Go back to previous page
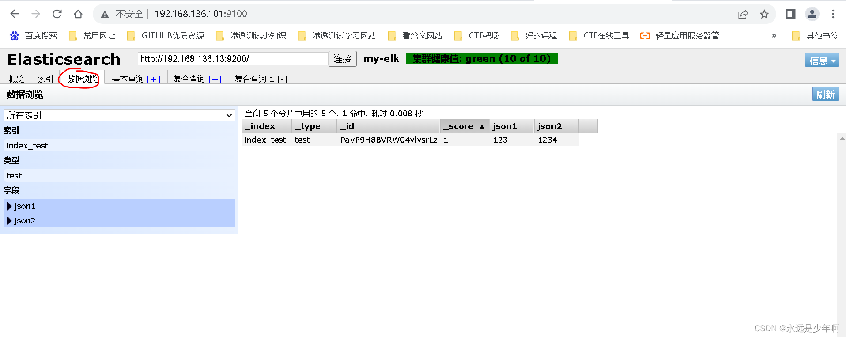This screenshot has height=337, width=846. tap(15, 14)
